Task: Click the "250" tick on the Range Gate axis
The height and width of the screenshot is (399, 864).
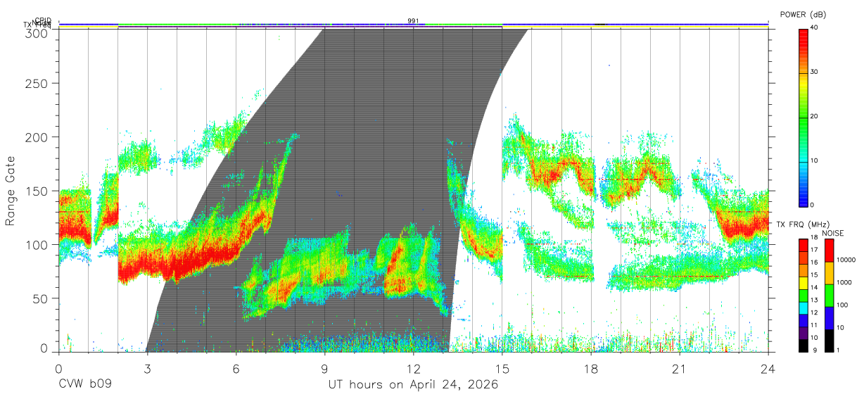Action: coord(37,83)
